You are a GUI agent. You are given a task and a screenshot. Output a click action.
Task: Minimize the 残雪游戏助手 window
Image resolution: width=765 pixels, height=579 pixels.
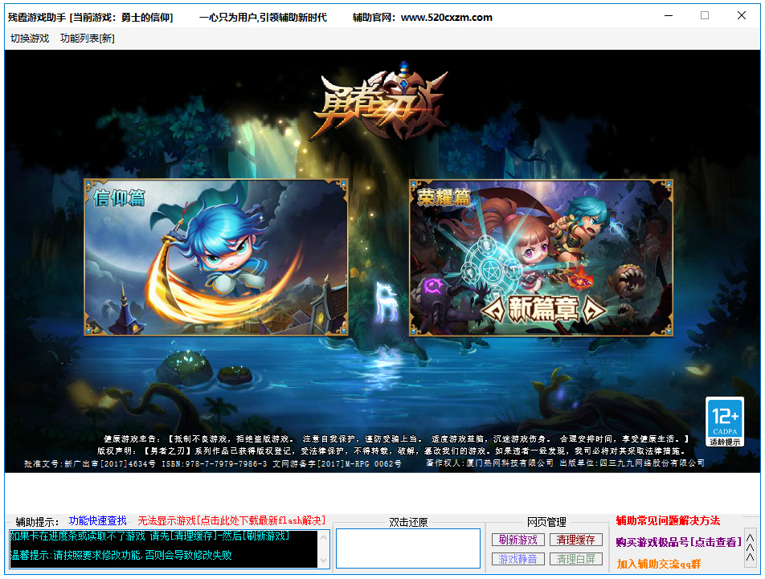click(669, 16)
